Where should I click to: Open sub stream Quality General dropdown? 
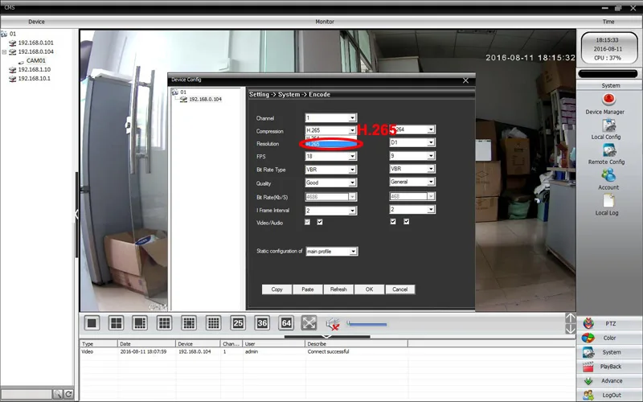(x=412, y=182)
